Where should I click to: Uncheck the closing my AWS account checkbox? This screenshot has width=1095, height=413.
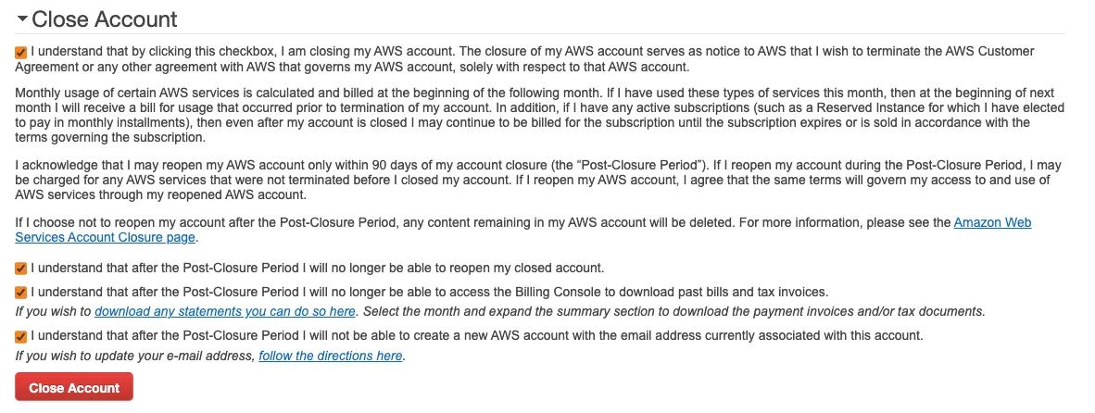pos(21,53)
